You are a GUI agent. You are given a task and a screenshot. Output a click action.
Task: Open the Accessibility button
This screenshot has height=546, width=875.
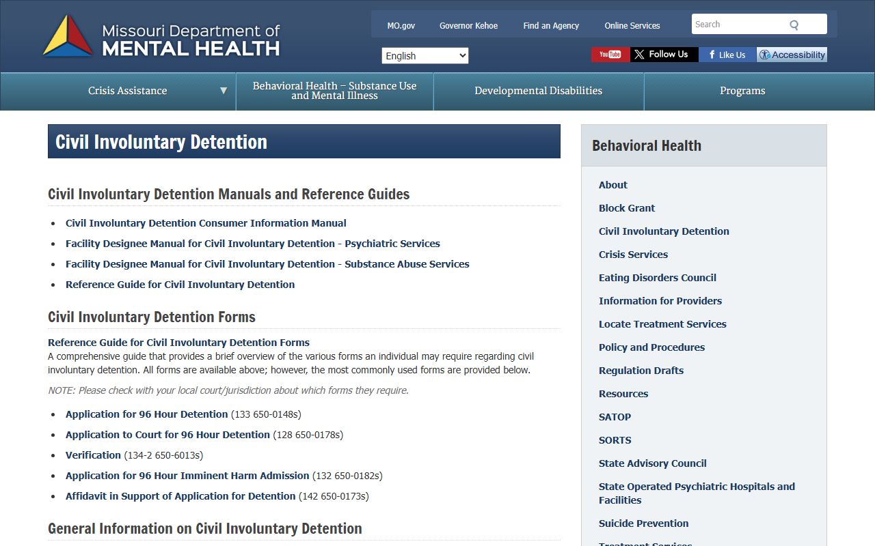792,55
